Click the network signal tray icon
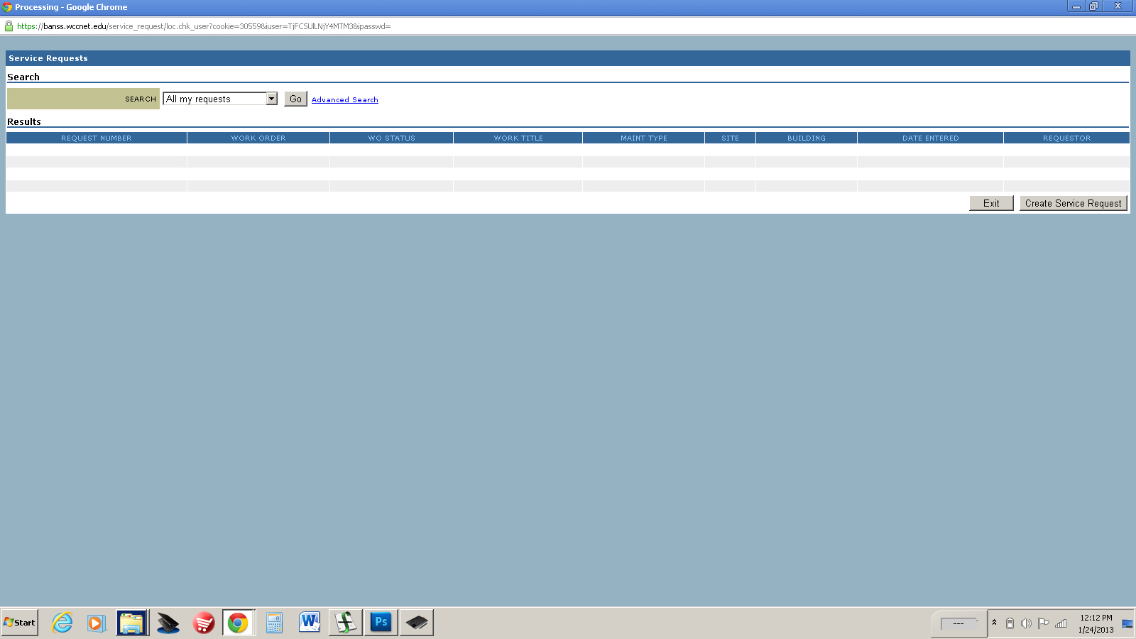1136x639 pixels. (x=1061, y=623)
